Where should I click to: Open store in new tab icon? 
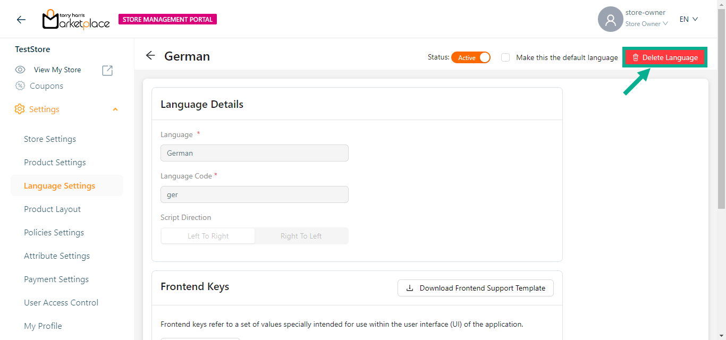107,70
